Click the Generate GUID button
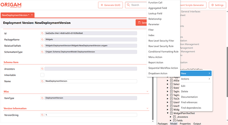Screen dimensions: 228x125 (110, 5)
